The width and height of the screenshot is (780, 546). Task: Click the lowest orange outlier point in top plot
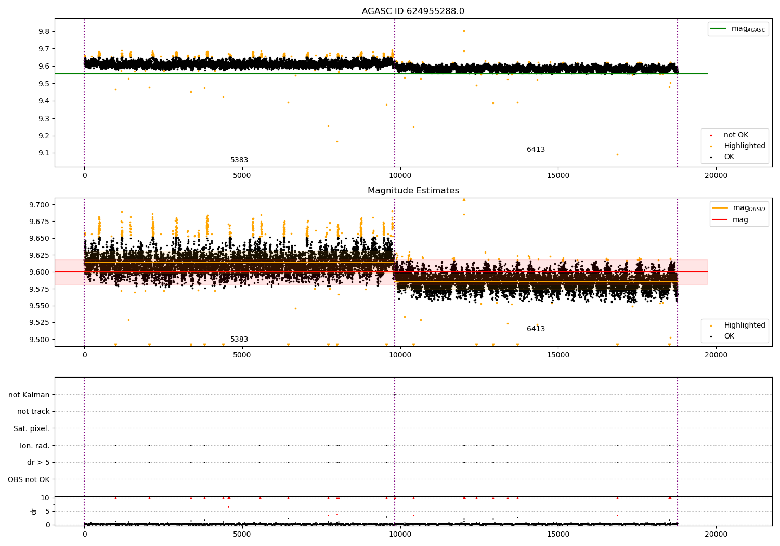[x=617, y=154]
